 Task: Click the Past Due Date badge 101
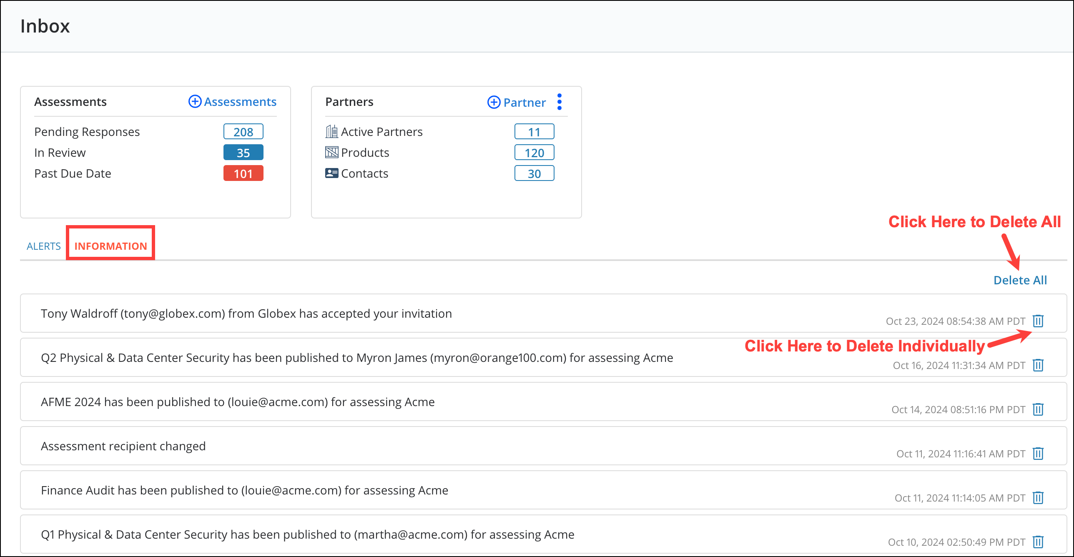click(x=243, y=173)
